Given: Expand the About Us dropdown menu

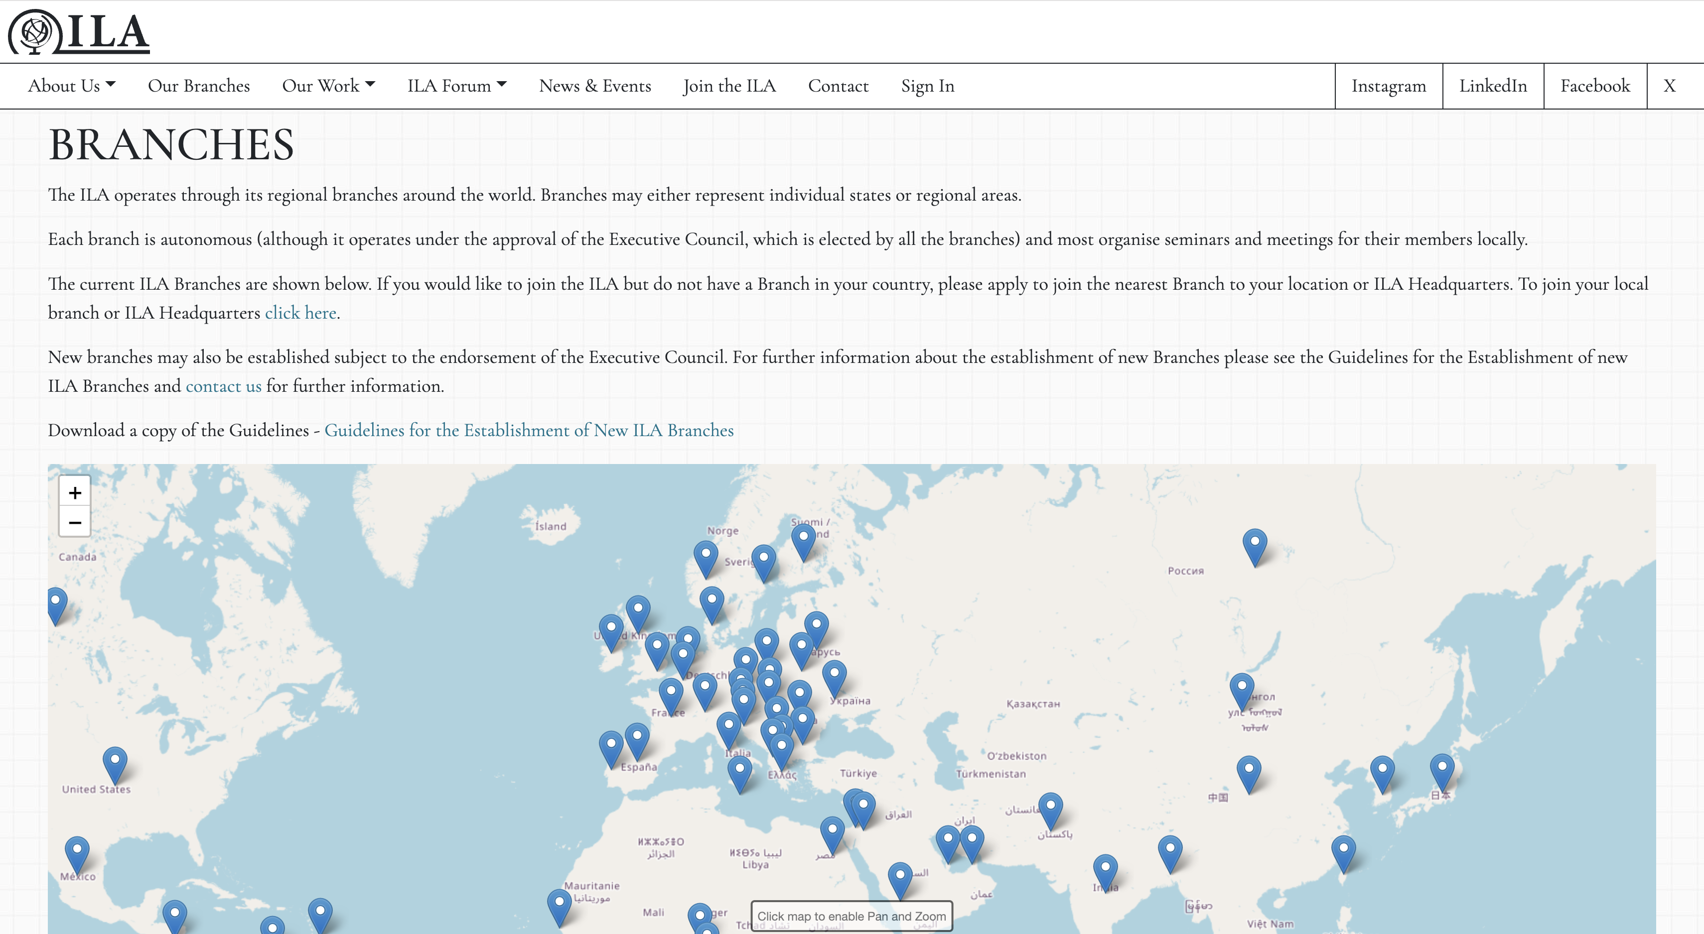Looking at the screenshot, I should [71, 86].
